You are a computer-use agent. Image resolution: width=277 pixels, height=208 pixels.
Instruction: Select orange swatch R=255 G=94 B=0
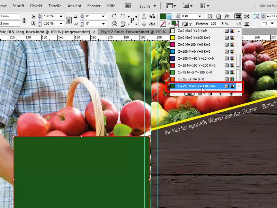[203, 79]
